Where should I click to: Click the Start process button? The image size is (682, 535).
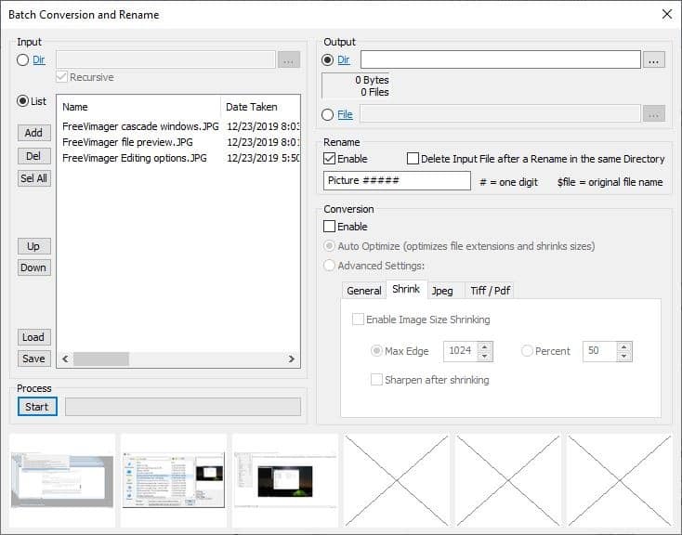pos(37,407)
